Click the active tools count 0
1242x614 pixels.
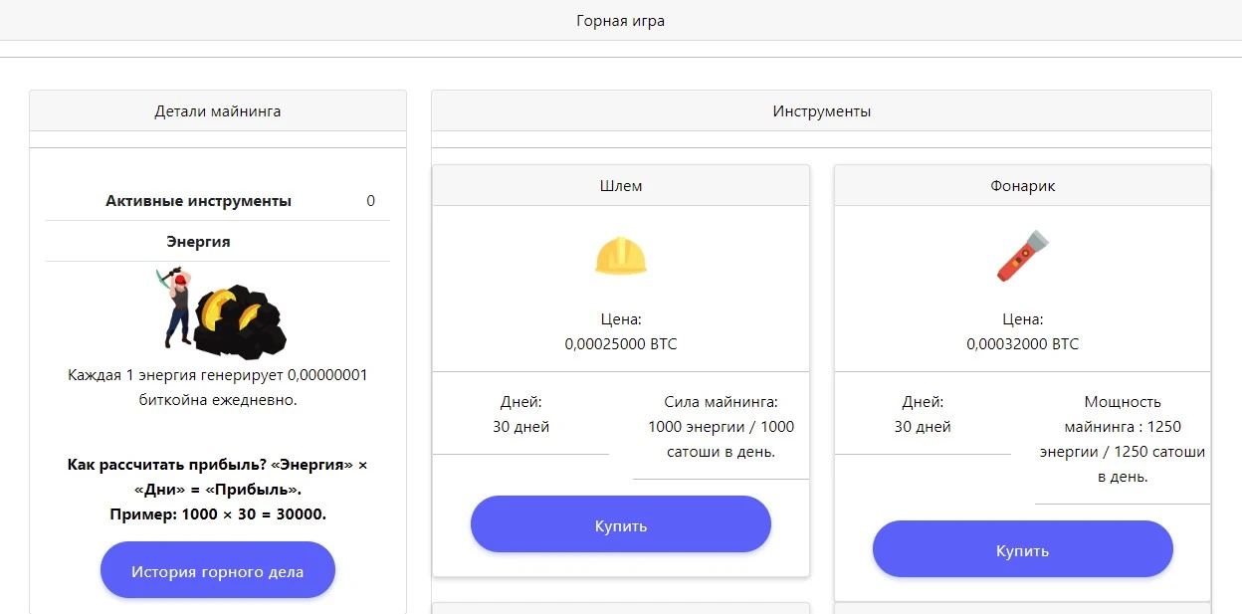pyautogui.click(x=371, y=201)
